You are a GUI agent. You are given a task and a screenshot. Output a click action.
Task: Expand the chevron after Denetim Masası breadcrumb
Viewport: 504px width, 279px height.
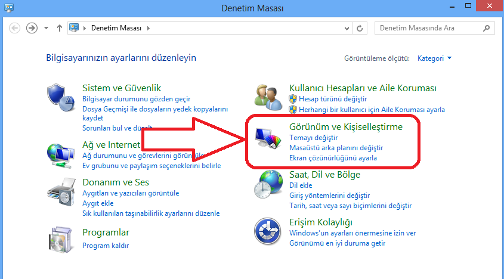148,28
